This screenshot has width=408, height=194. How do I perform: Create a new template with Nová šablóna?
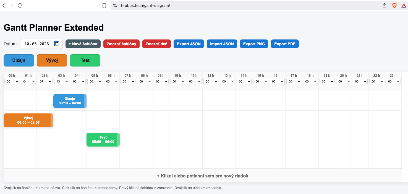[83, 44]
